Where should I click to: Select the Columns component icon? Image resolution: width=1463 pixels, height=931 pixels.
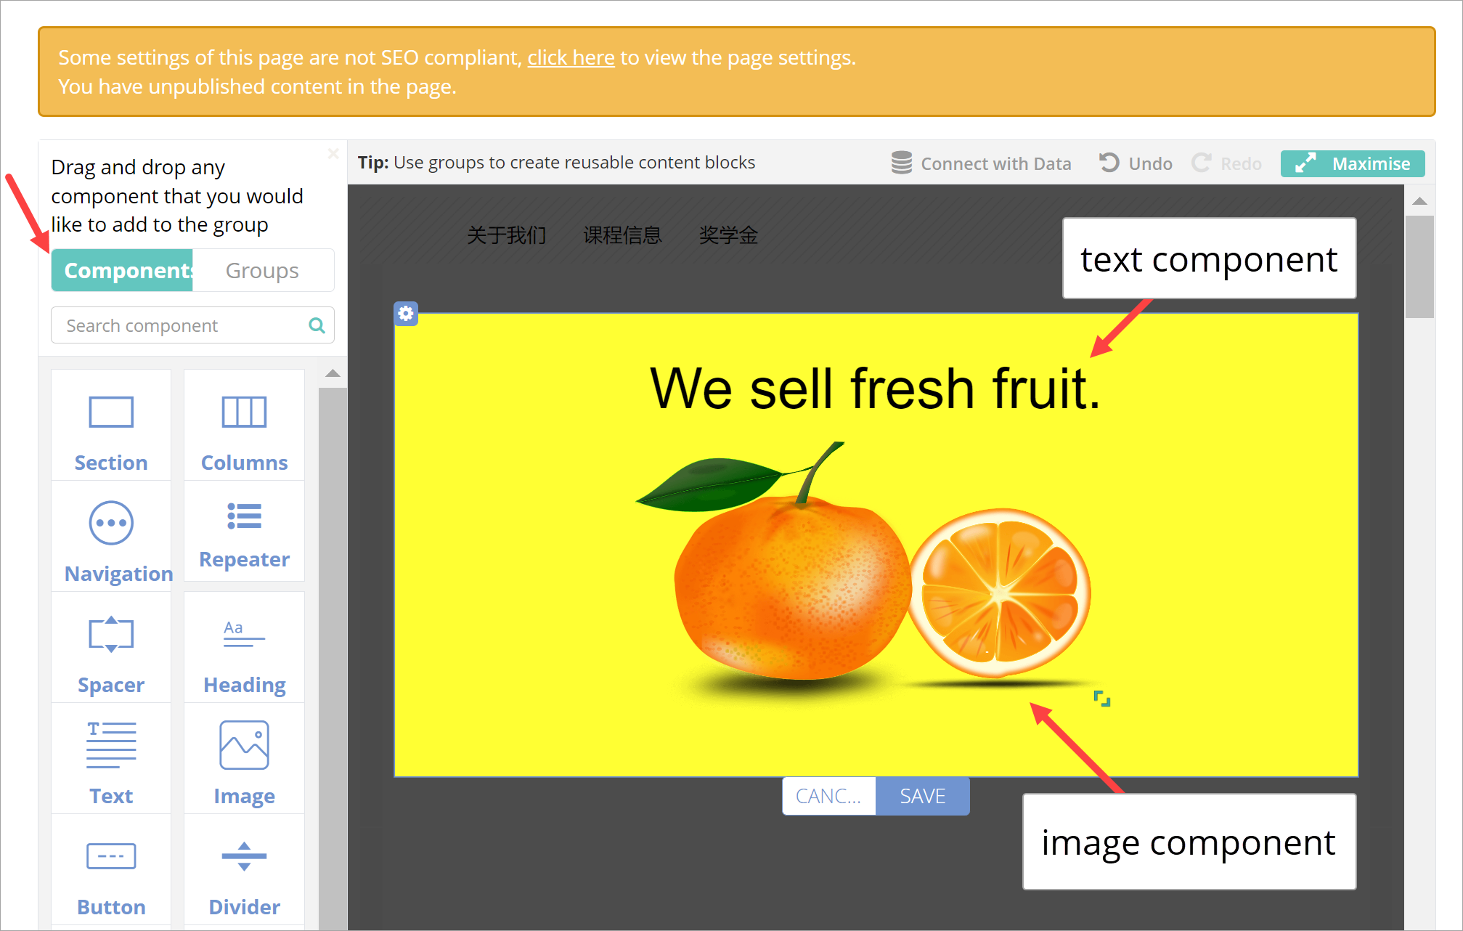tap(244, 412)
